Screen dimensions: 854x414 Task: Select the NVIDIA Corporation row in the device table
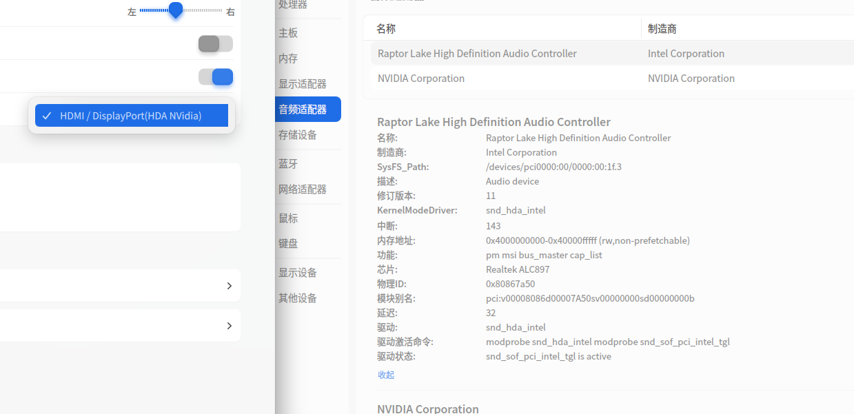pyautogui.click(x=612, y=79)
